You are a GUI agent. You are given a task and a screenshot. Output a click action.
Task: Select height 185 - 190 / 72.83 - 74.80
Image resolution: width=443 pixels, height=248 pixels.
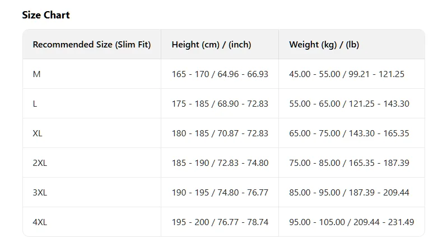[x=220, y=163]
